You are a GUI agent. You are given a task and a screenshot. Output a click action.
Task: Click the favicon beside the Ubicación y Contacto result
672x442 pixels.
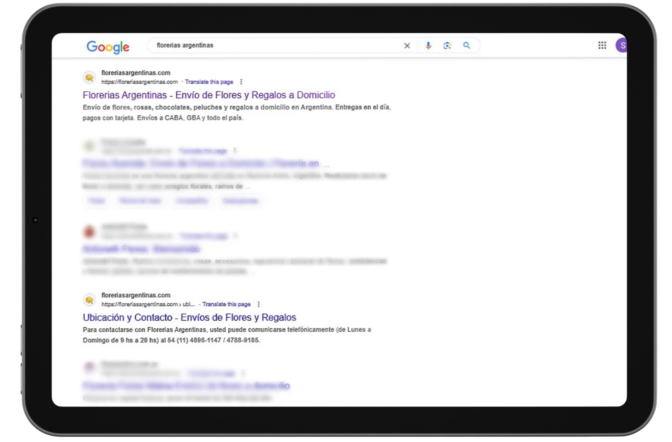click(89, 300)
